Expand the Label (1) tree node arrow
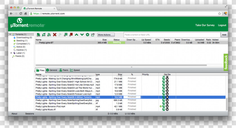Image resolution: width=236 pixels, height=128 pixels. tap(11, 53)
